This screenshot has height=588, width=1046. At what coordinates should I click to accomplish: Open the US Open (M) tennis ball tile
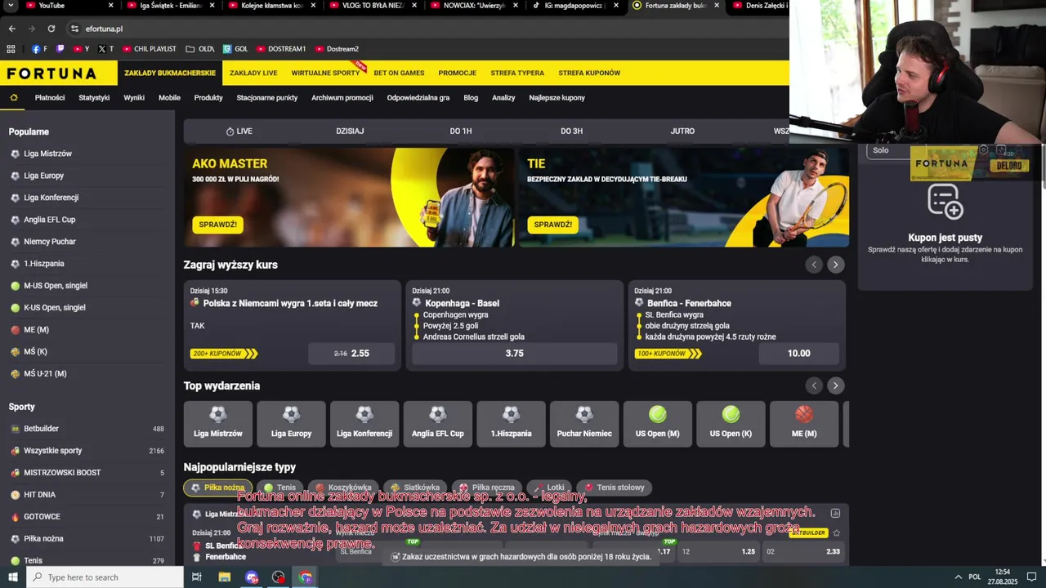pyautogui.click(x=657, y=424)
